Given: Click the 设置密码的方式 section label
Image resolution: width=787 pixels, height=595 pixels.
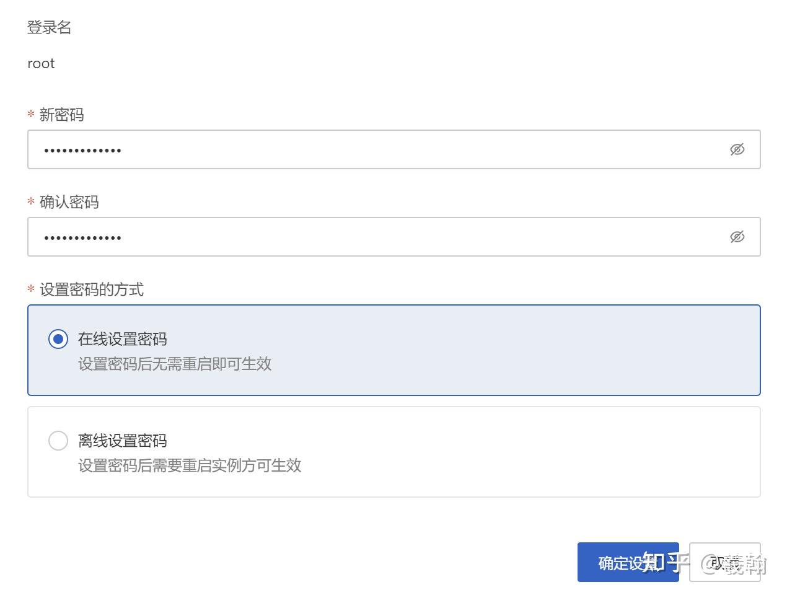Looking at the screenshot, I should pyautogui.click(x=91, y=289).
